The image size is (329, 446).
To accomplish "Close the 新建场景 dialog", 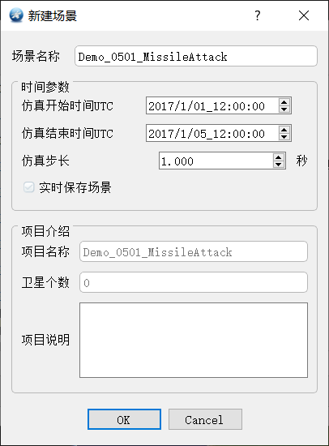I will click(304, 15).
